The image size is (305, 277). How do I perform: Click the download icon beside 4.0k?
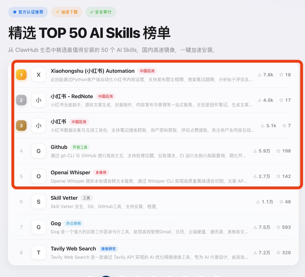(260, 100)
